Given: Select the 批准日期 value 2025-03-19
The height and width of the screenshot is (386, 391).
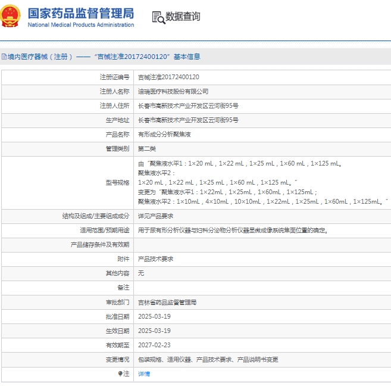Looking at the screenshot, I should (154, 316).
